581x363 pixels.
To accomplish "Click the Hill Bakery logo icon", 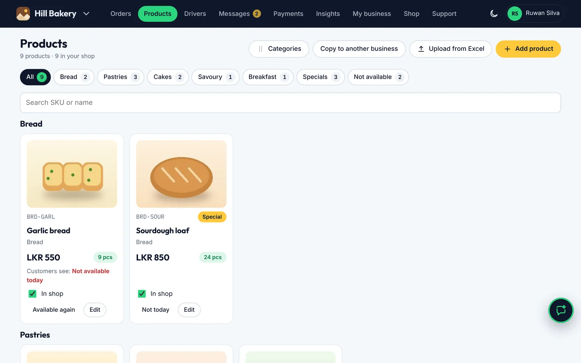I will point(23,14).
